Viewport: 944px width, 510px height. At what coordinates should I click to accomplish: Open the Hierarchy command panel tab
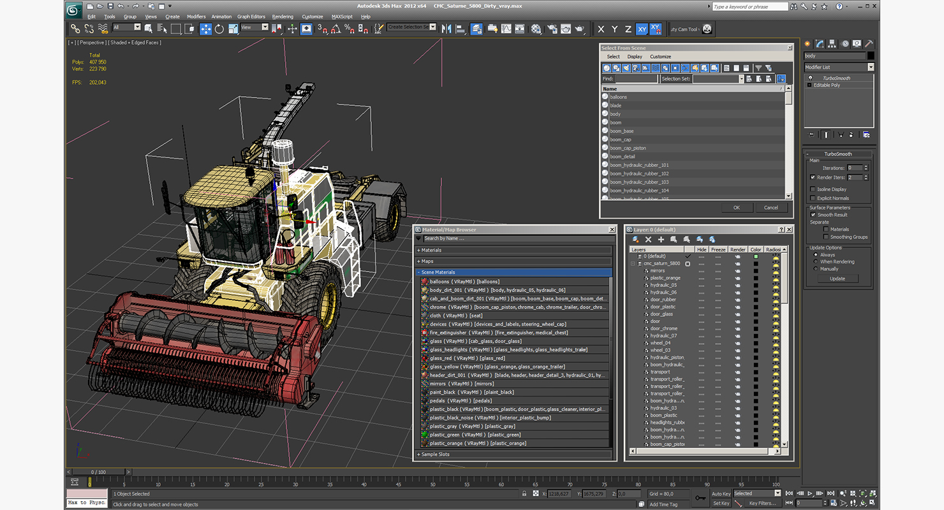tap(832, 44)
